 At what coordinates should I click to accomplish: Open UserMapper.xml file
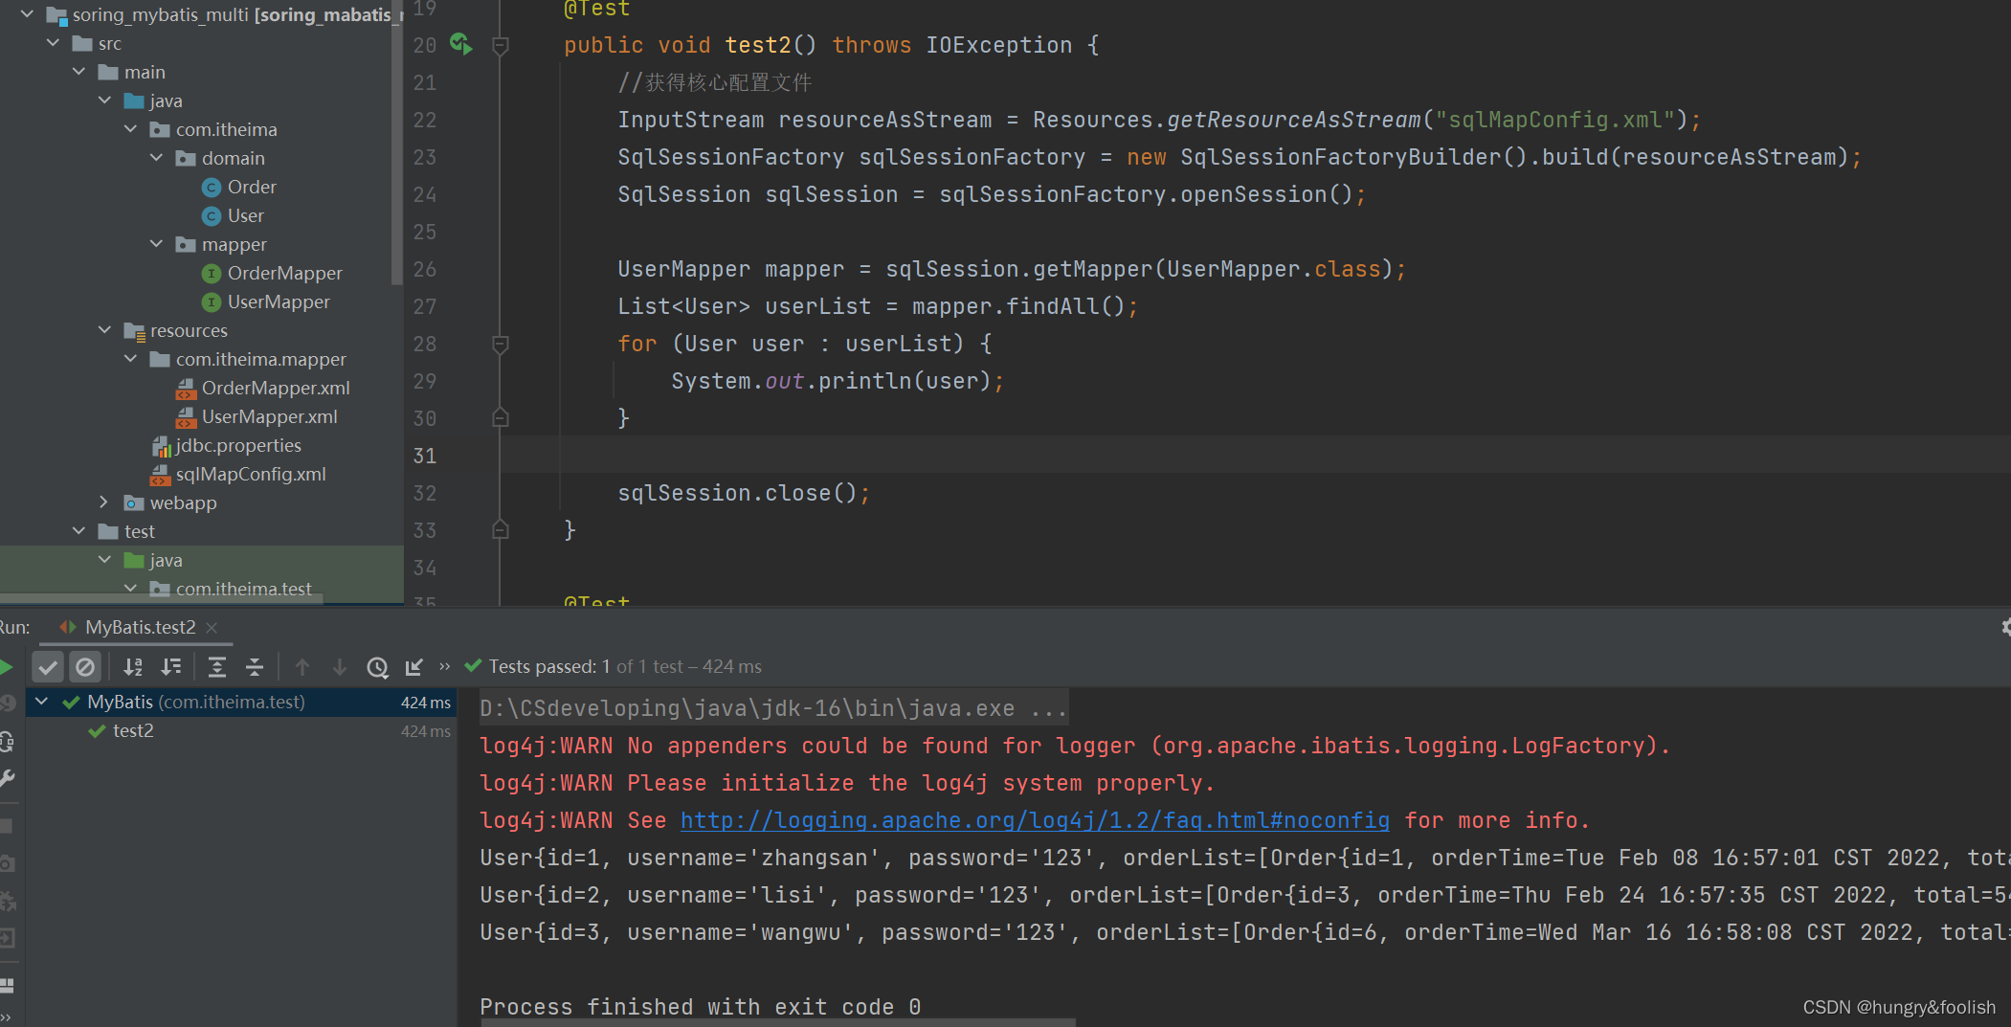click(x=270, y=416)
